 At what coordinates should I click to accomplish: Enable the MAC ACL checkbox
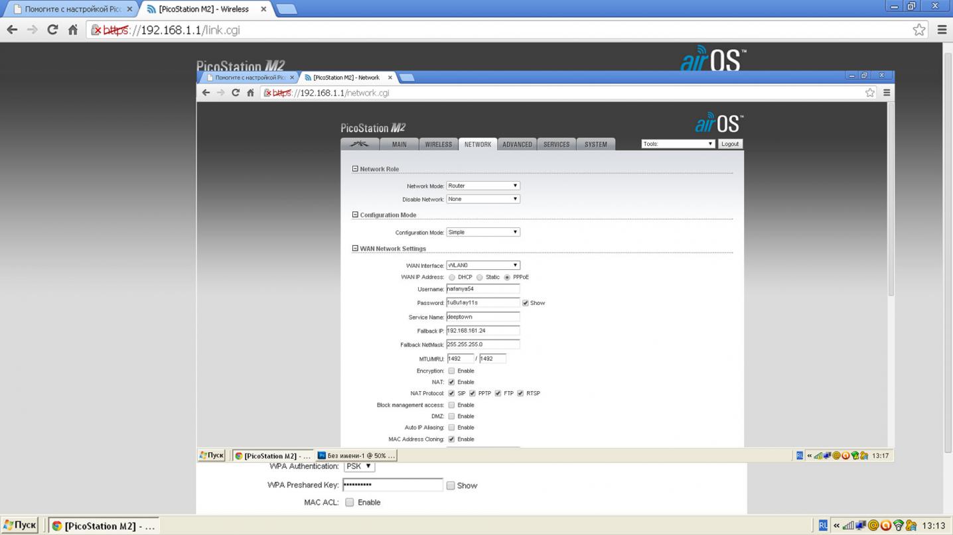[x=350, y=503]
